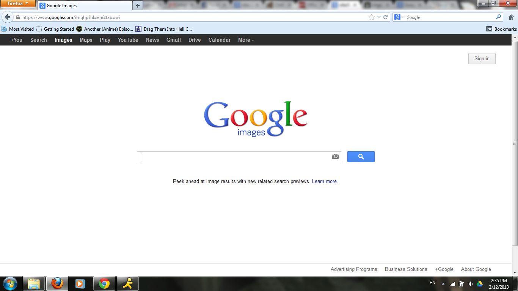Open Maps from Google bar
518x291 pixels.
point(86,40)
